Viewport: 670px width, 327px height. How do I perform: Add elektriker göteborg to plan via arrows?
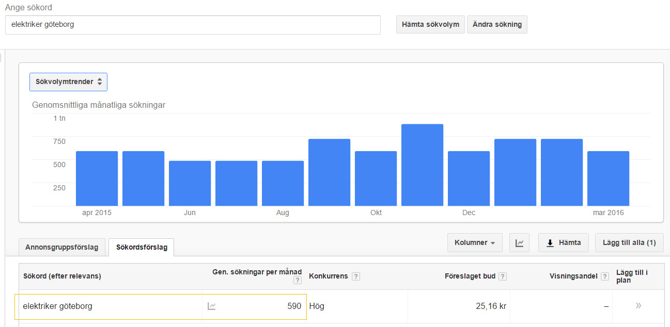click(638, 306)
